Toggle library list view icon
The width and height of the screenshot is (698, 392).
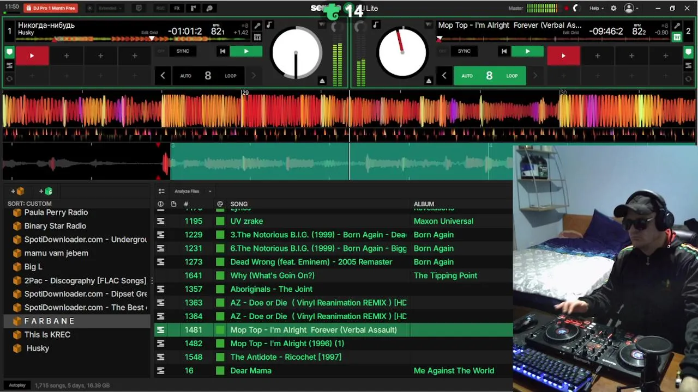[x=161, y=191]
